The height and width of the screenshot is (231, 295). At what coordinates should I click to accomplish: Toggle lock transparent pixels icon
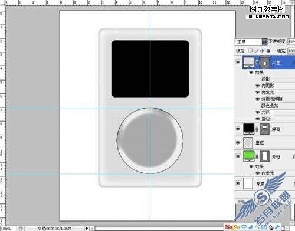pos(250,51)
